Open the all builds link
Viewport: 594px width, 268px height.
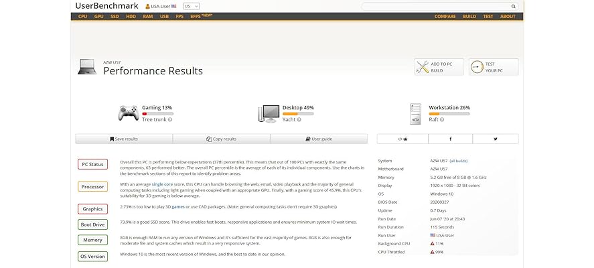(x=459, y=161)
